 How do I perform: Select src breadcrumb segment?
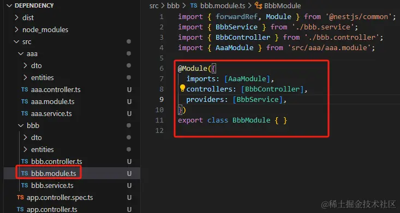[x=154, y=5]
